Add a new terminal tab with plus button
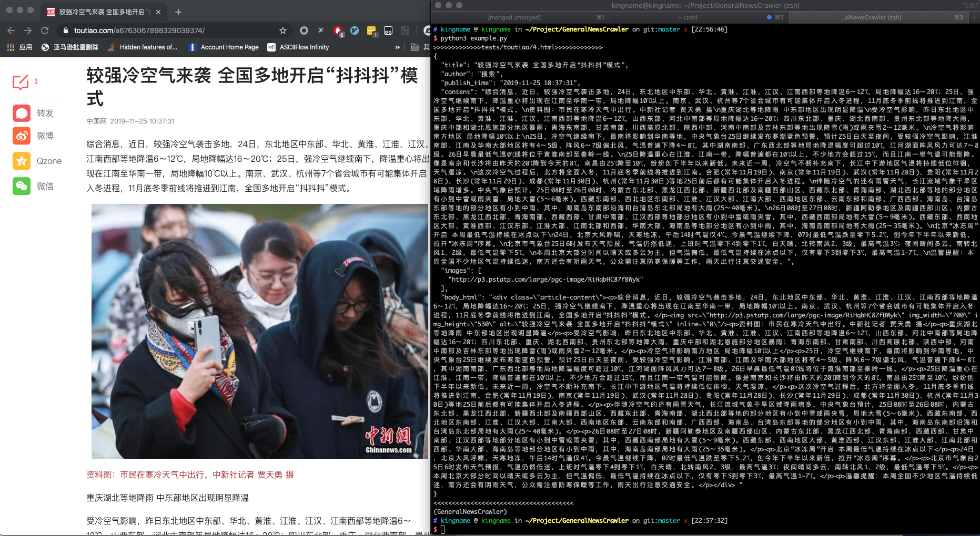 pos(974,17)
